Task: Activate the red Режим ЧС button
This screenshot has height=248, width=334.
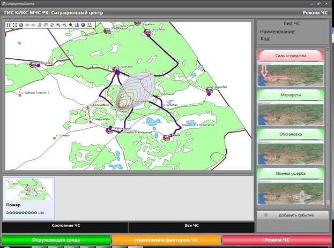Action: point(277,240)
